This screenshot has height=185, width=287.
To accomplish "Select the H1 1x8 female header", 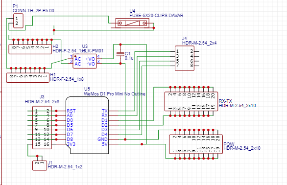I will tap(28, 78).
